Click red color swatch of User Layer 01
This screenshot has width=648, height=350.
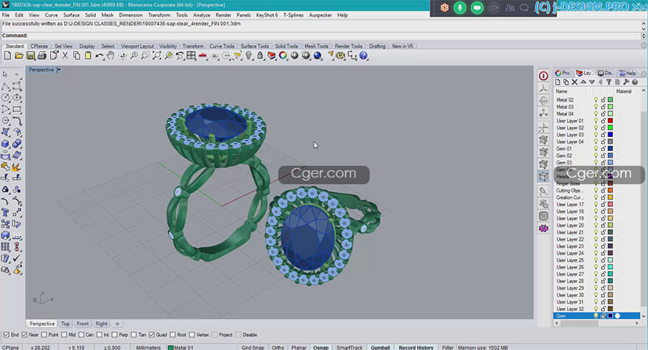point(610,121)
